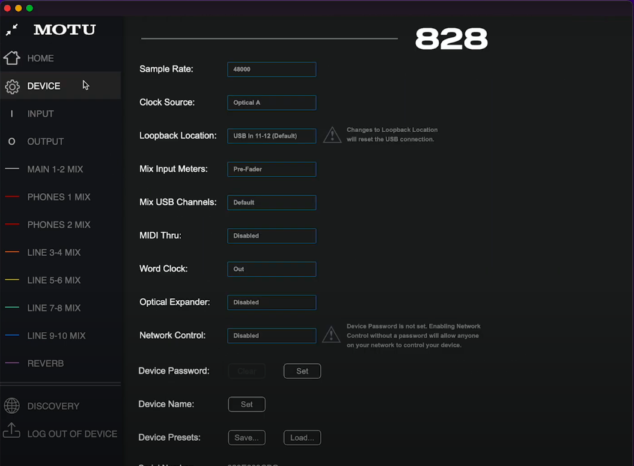Click the green macOS full-screen window button

pyautogui.click(x=29, y=8)
